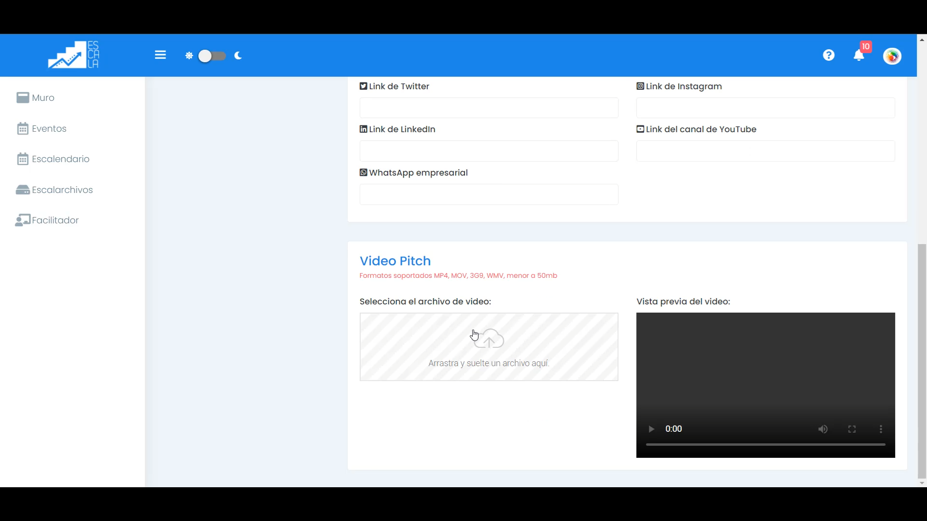
Task: Click the moon icon for dark theme
Action: point(238,56)
